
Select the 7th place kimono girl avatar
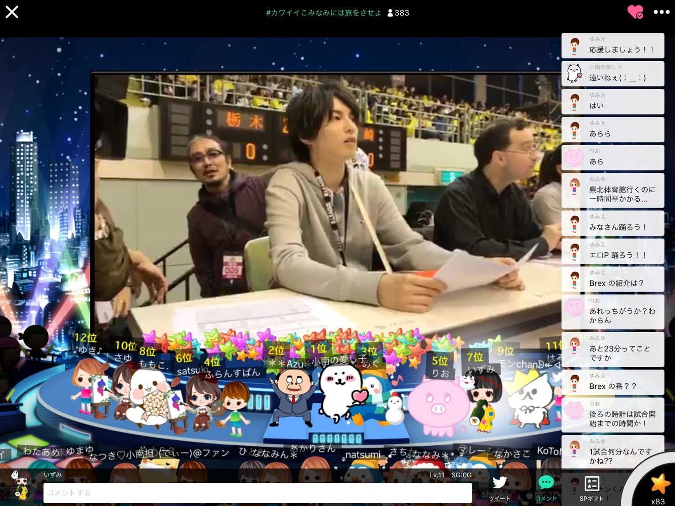pyautogui.click(x=483, y=402)
